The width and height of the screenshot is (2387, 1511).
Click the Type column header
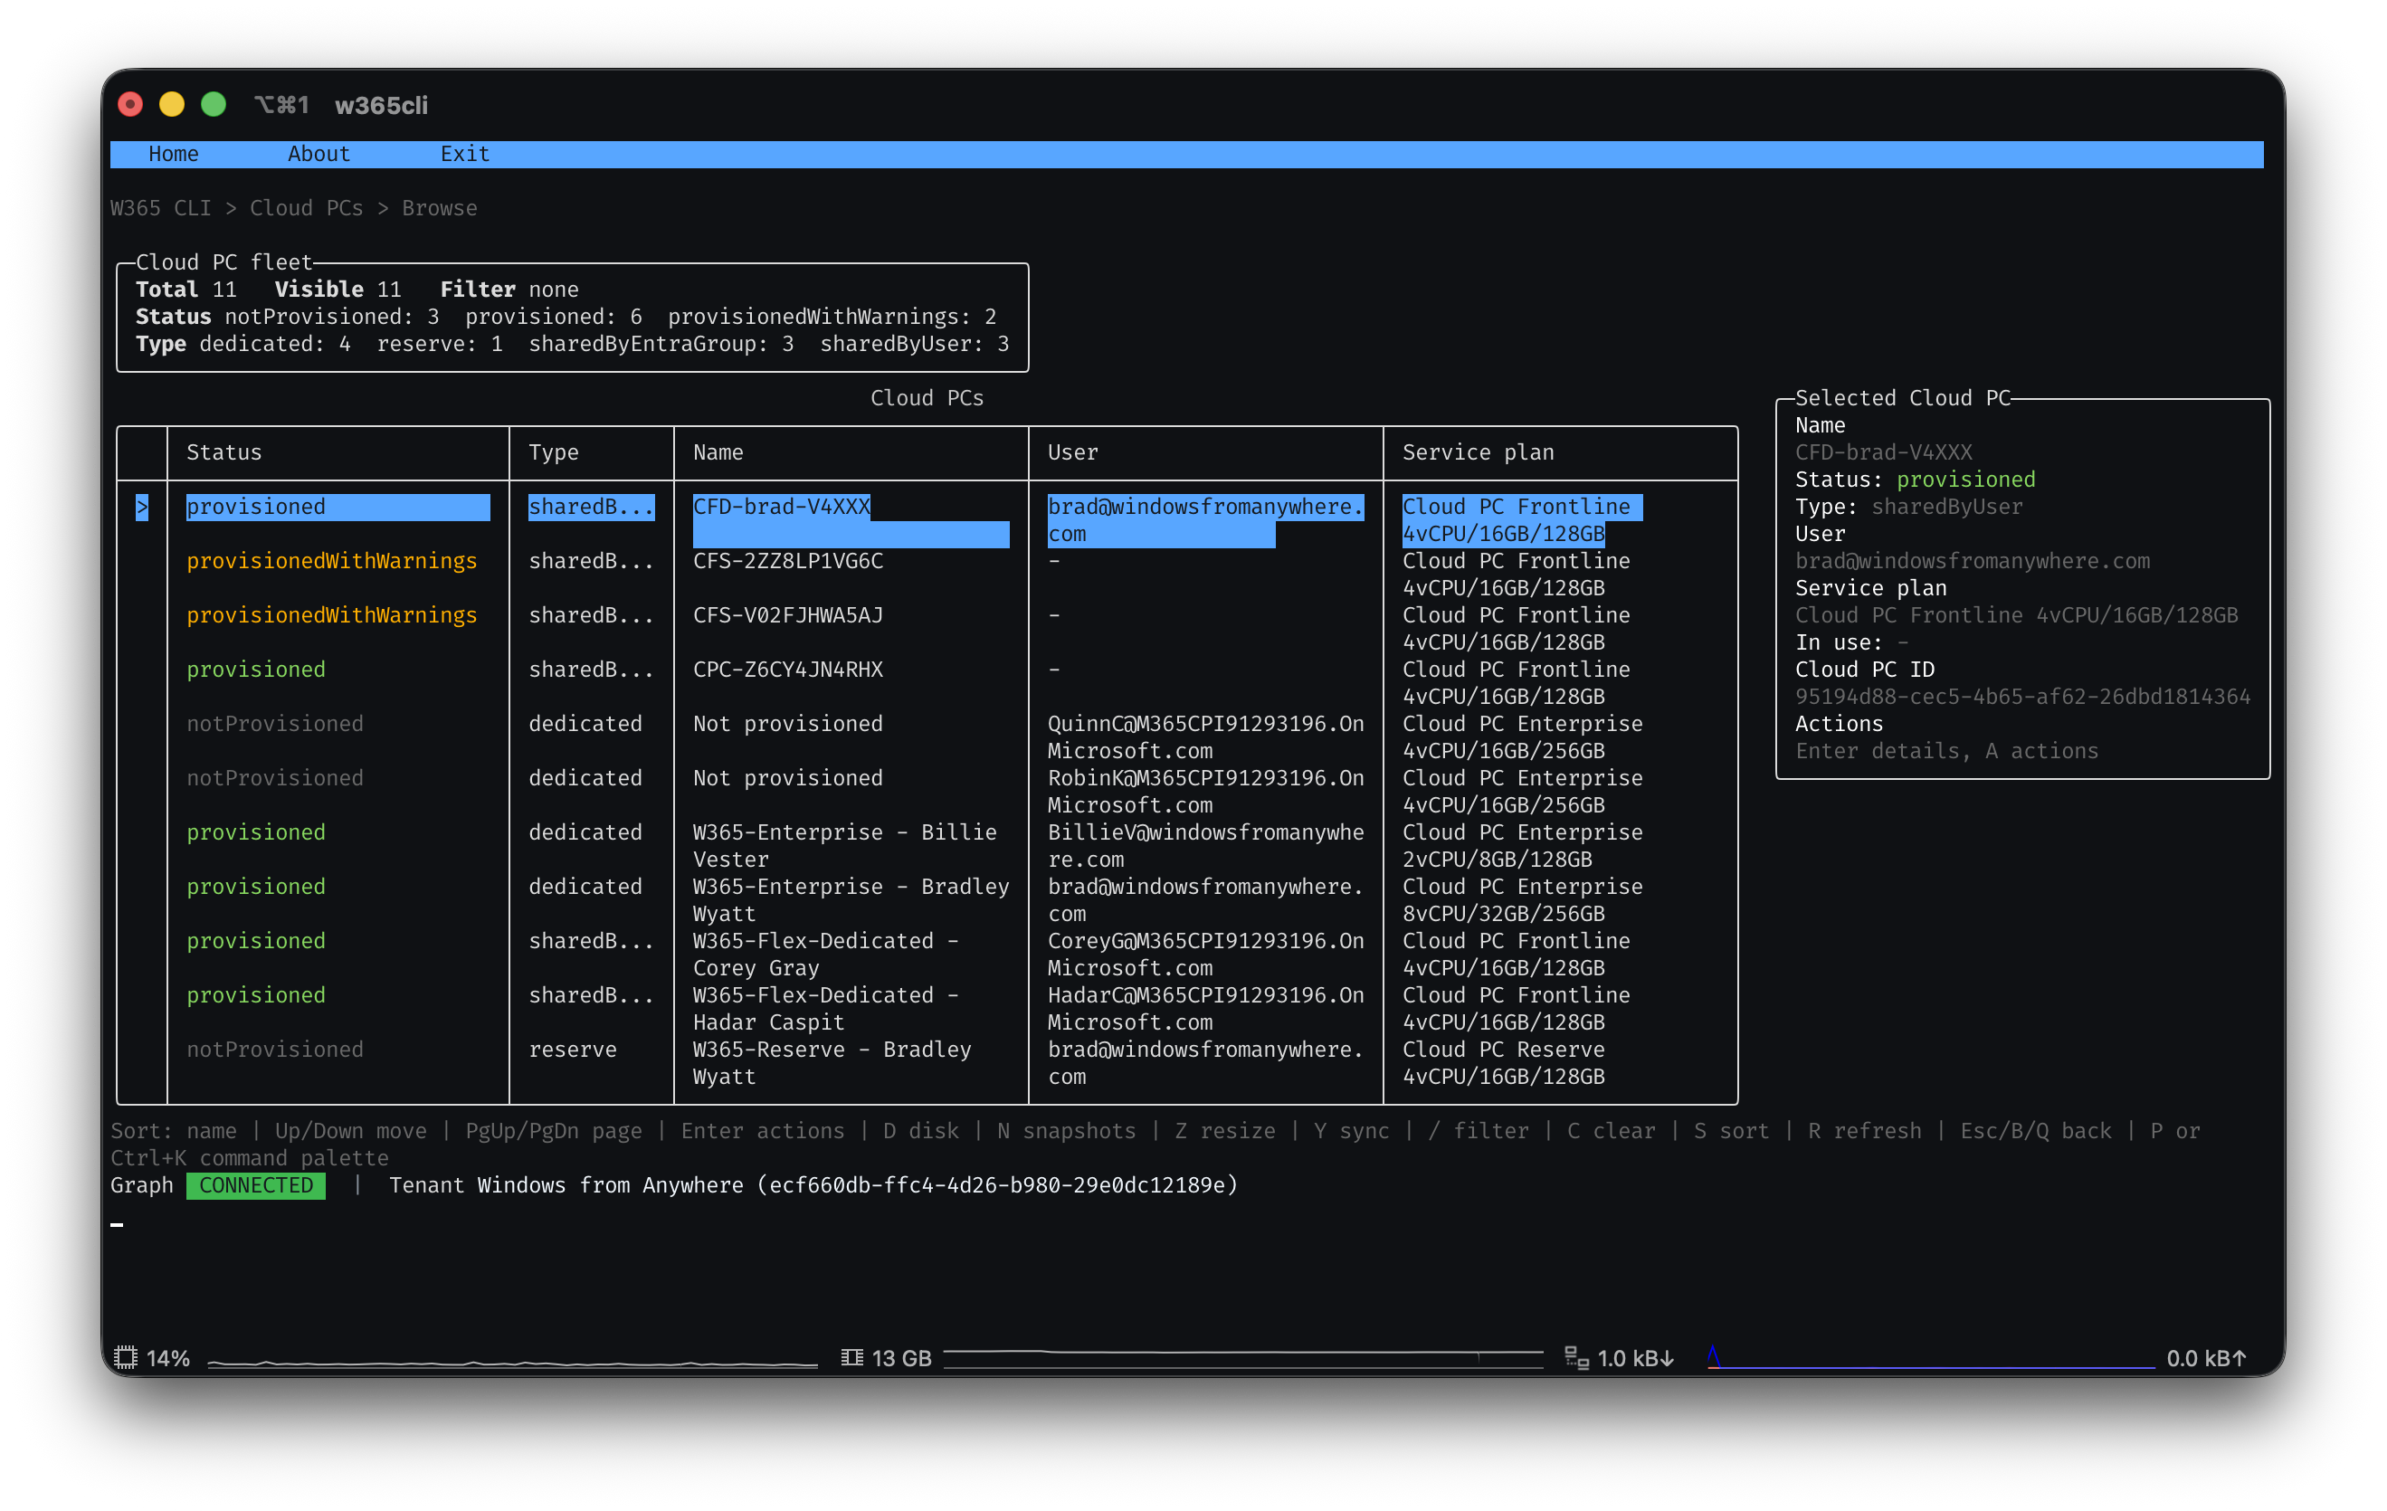point(553,452)
